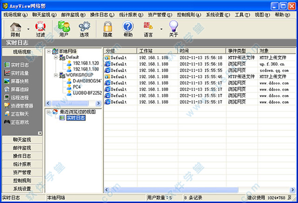Sort by the 时间 column header

(x=202, y=51)
